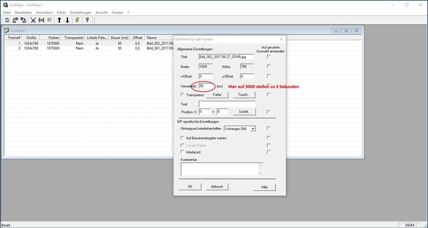Screen dimensions: 428x228
Task: Click the open file toolbar icon
Action: click(x=15, y=20)
